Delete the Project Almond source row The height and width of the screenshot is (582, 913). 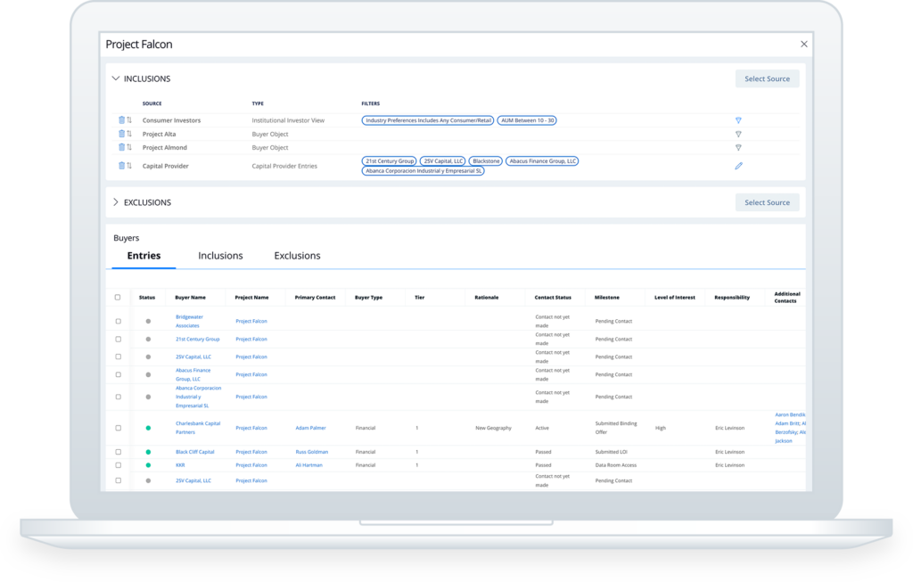coord(121,147)
